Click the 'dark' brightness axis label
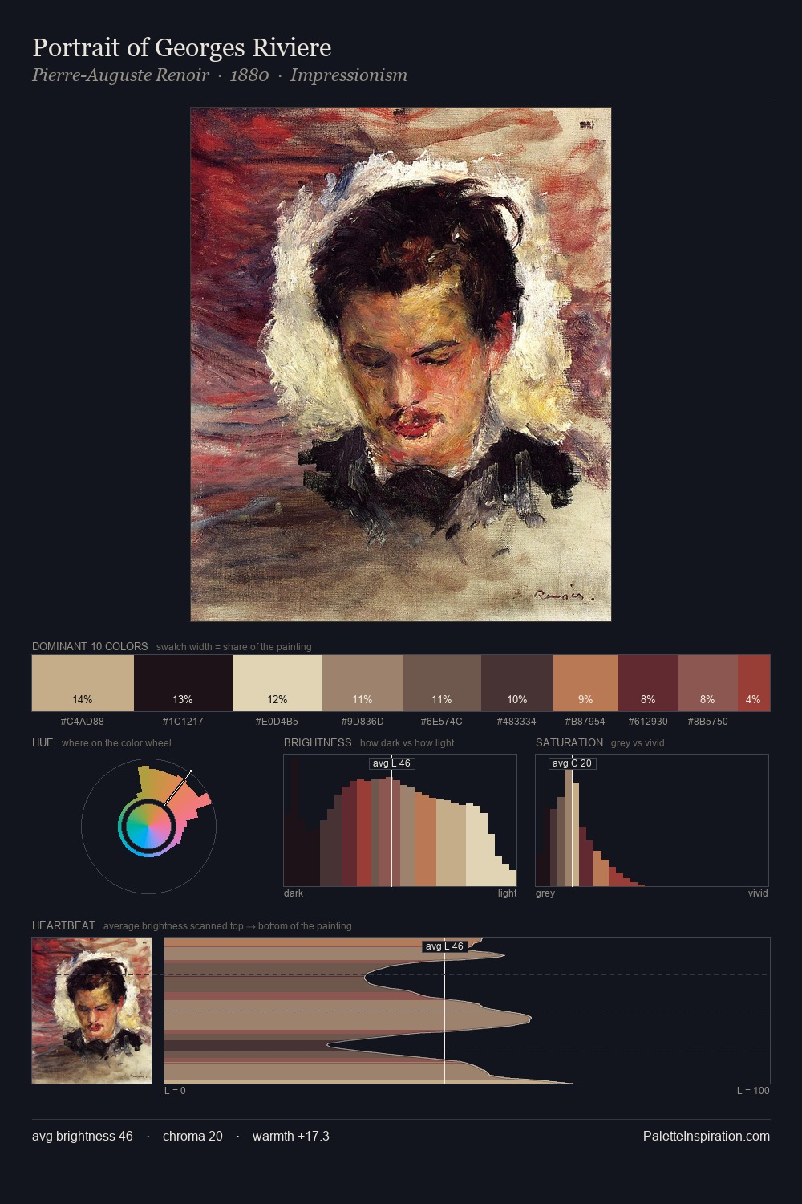The image size is (802, 1204). [x=294, y=893]
